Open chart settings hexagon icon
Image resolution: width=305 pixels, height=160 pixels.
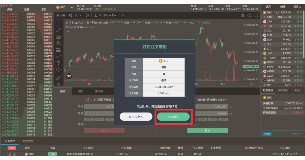point(249,15)
